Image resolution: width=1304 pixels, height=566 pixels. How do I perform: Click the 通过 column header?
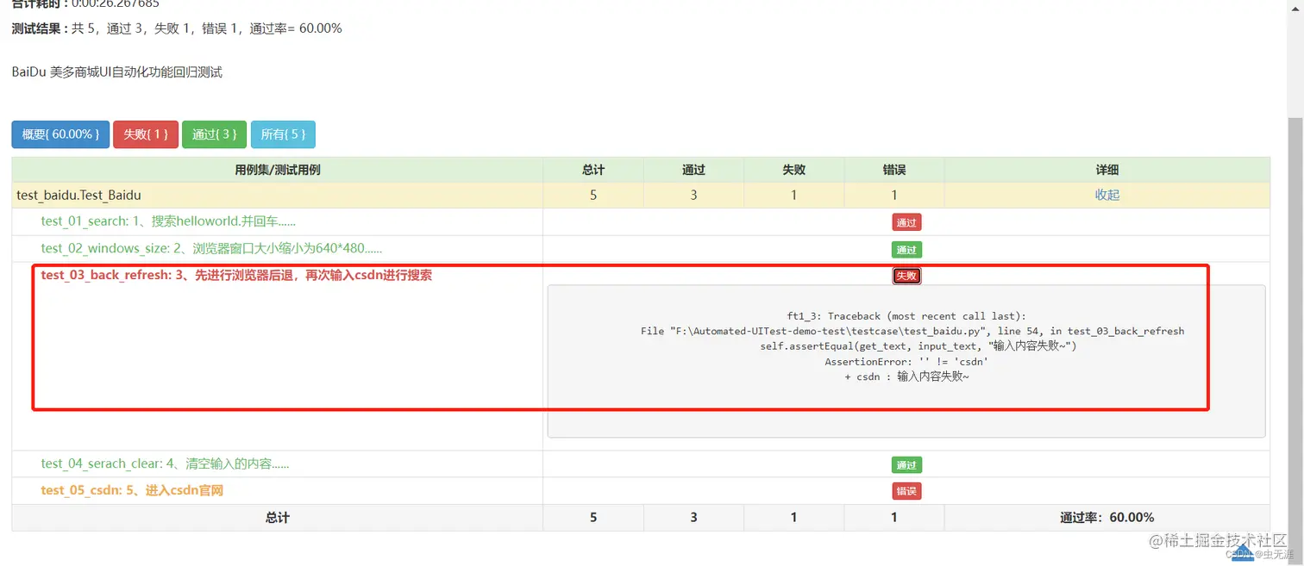coord(693,170)
